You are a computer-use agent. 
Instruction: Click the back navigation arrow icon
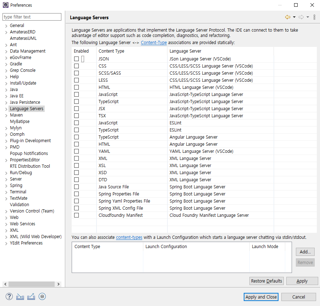(x=288, y=17)
